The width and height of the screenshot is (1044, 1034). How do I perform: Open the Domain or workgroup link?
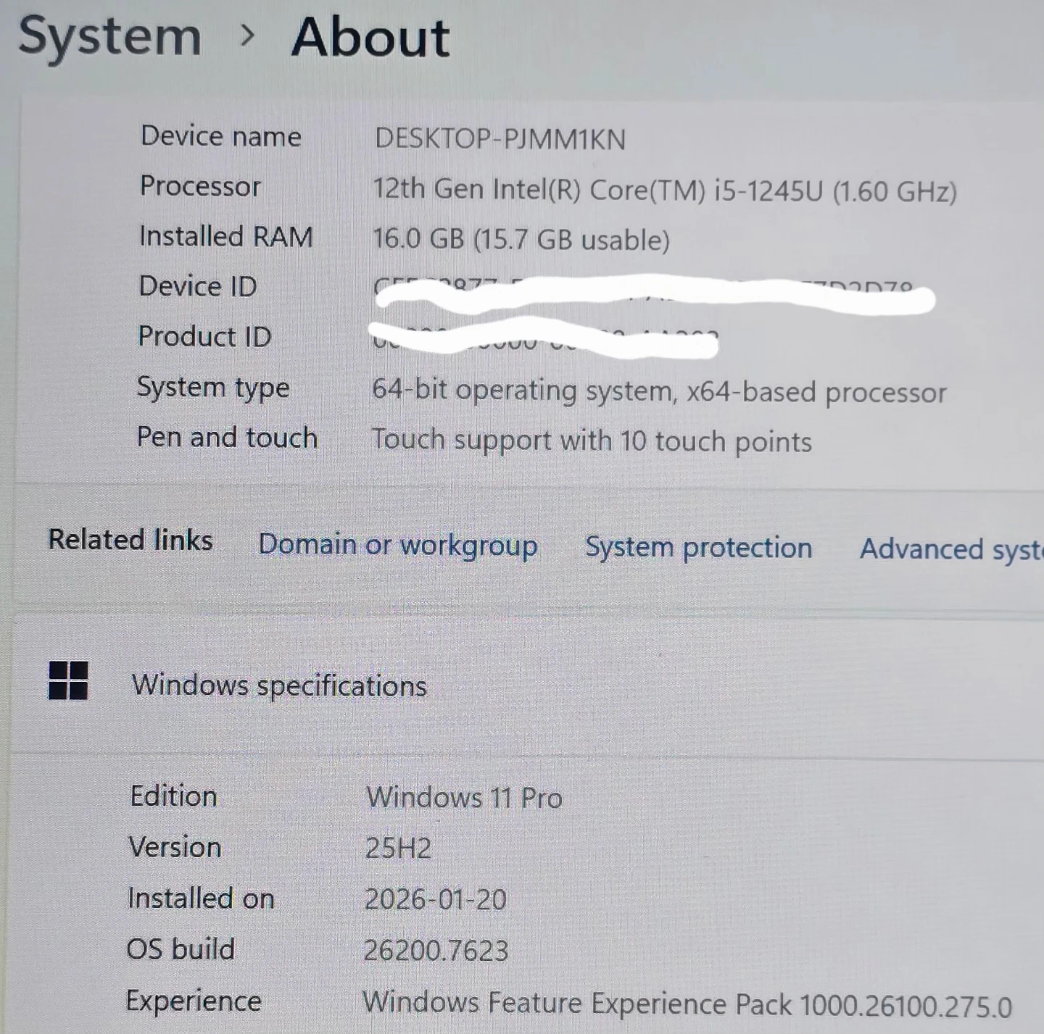pyautogui.click(x=398, y=545)
